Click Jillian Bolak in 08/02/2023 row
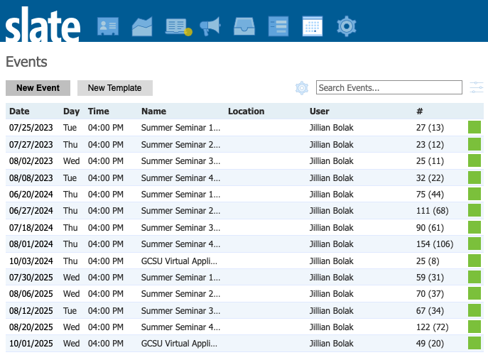Viewport: 488px width, 355px height. pyautogui.click(x=332, y=161)
